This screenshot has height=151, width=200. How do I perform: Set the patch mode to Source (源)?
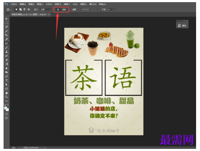coord(58,10)
